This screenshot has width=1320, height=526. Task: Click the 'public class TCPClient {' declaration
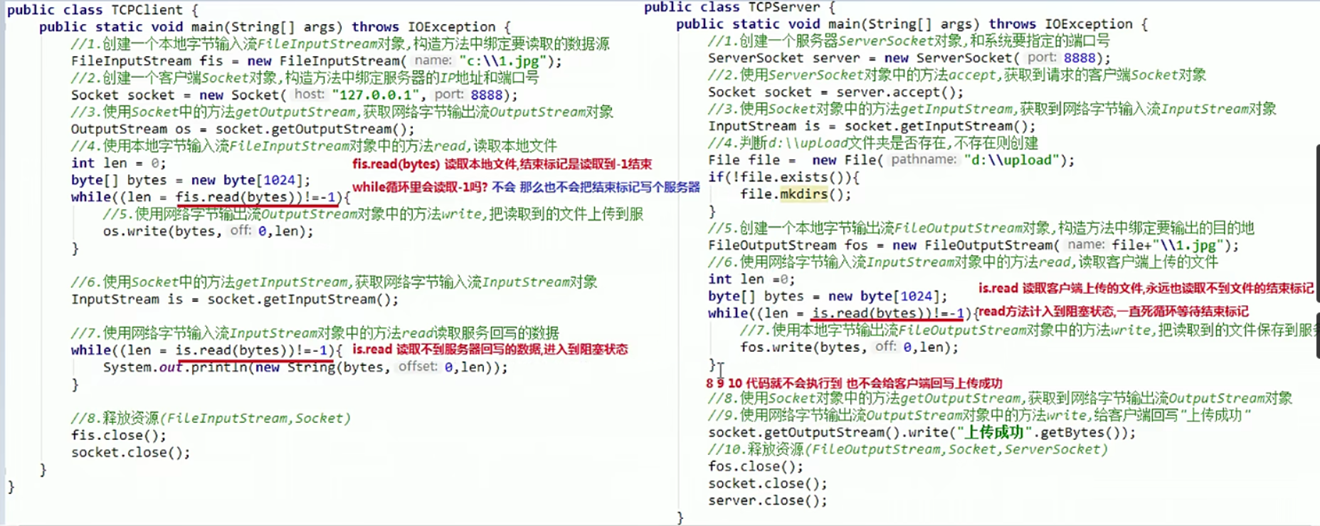pyautogui.click(x=102, y=10)
